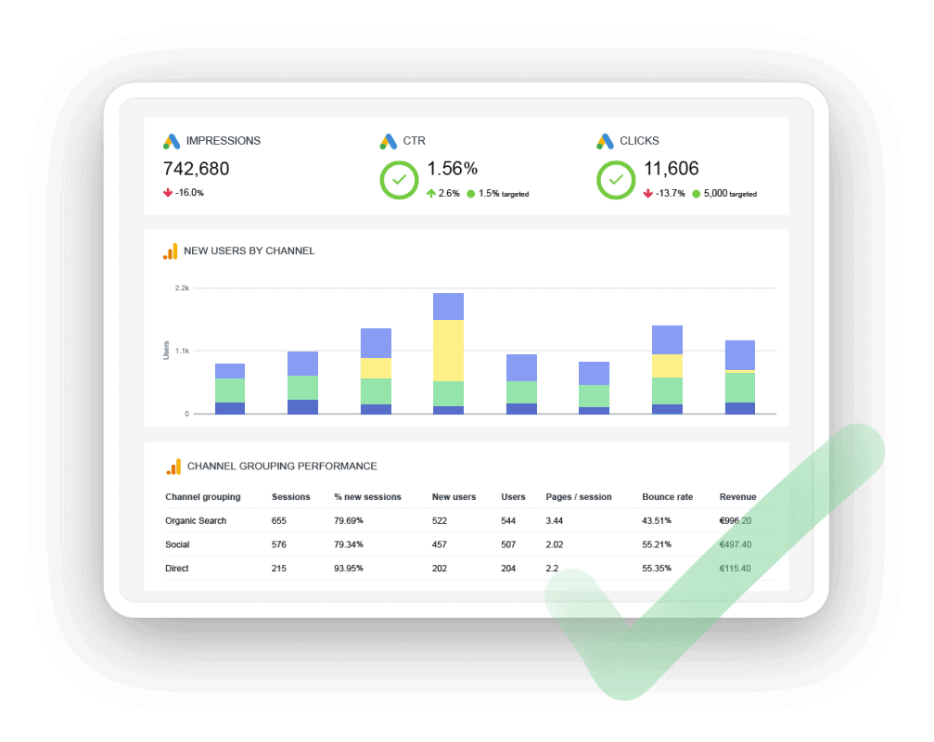Click the Google Ads icon beside IMPRESSIONS
Viewport: 934px width, 742px height.
(x=173, y=141)
